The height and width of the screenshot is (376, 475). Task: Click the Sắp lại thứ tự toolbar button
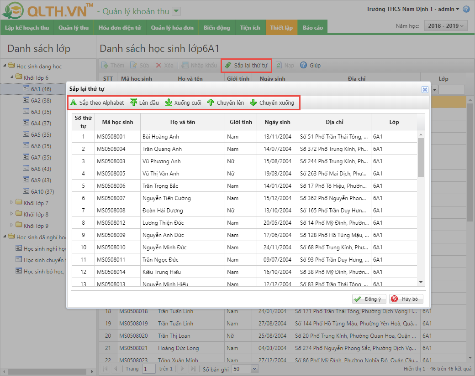tap(246, 65)
